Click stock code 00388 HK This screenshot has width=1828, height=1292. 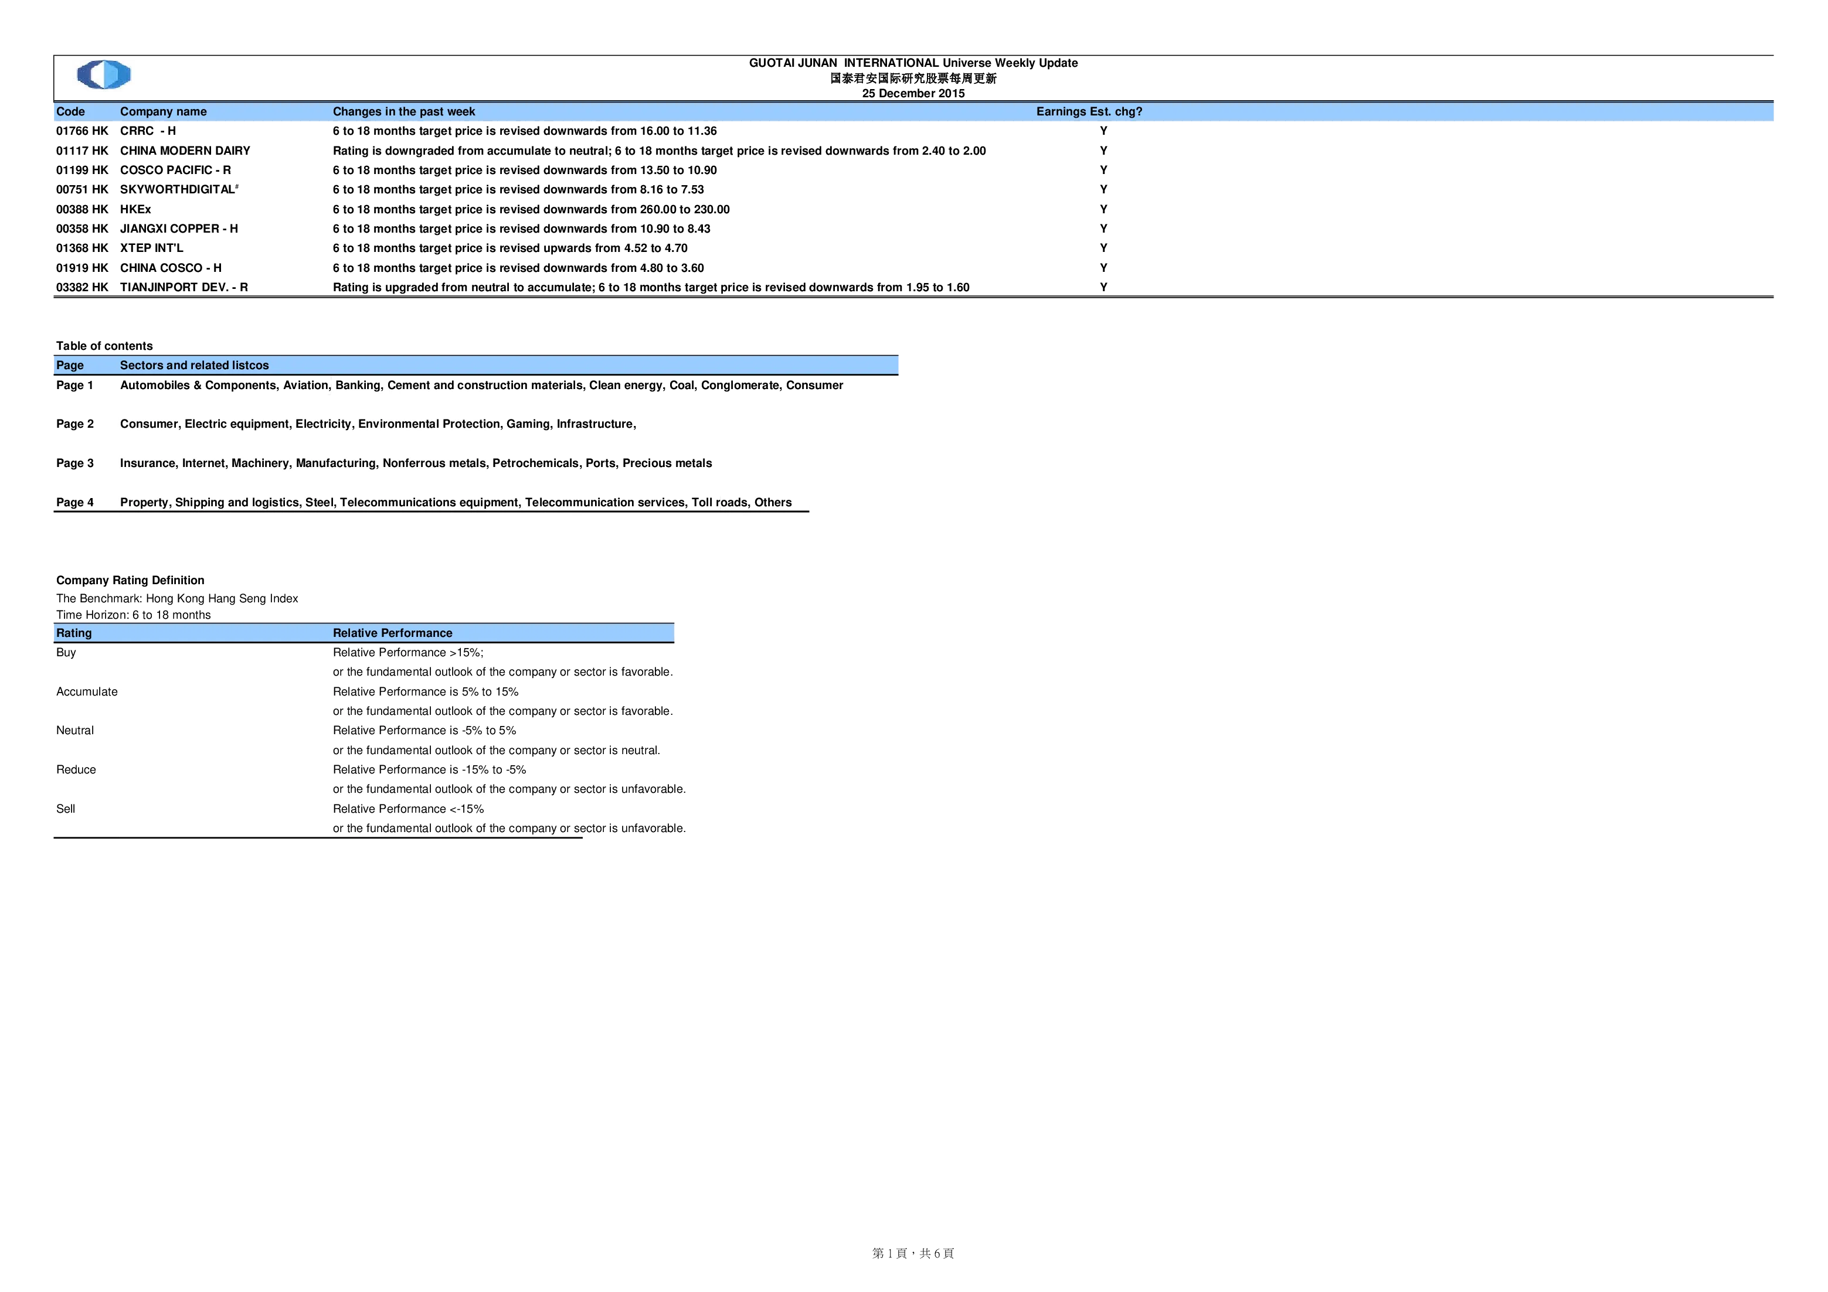click(x=82, y=209)
